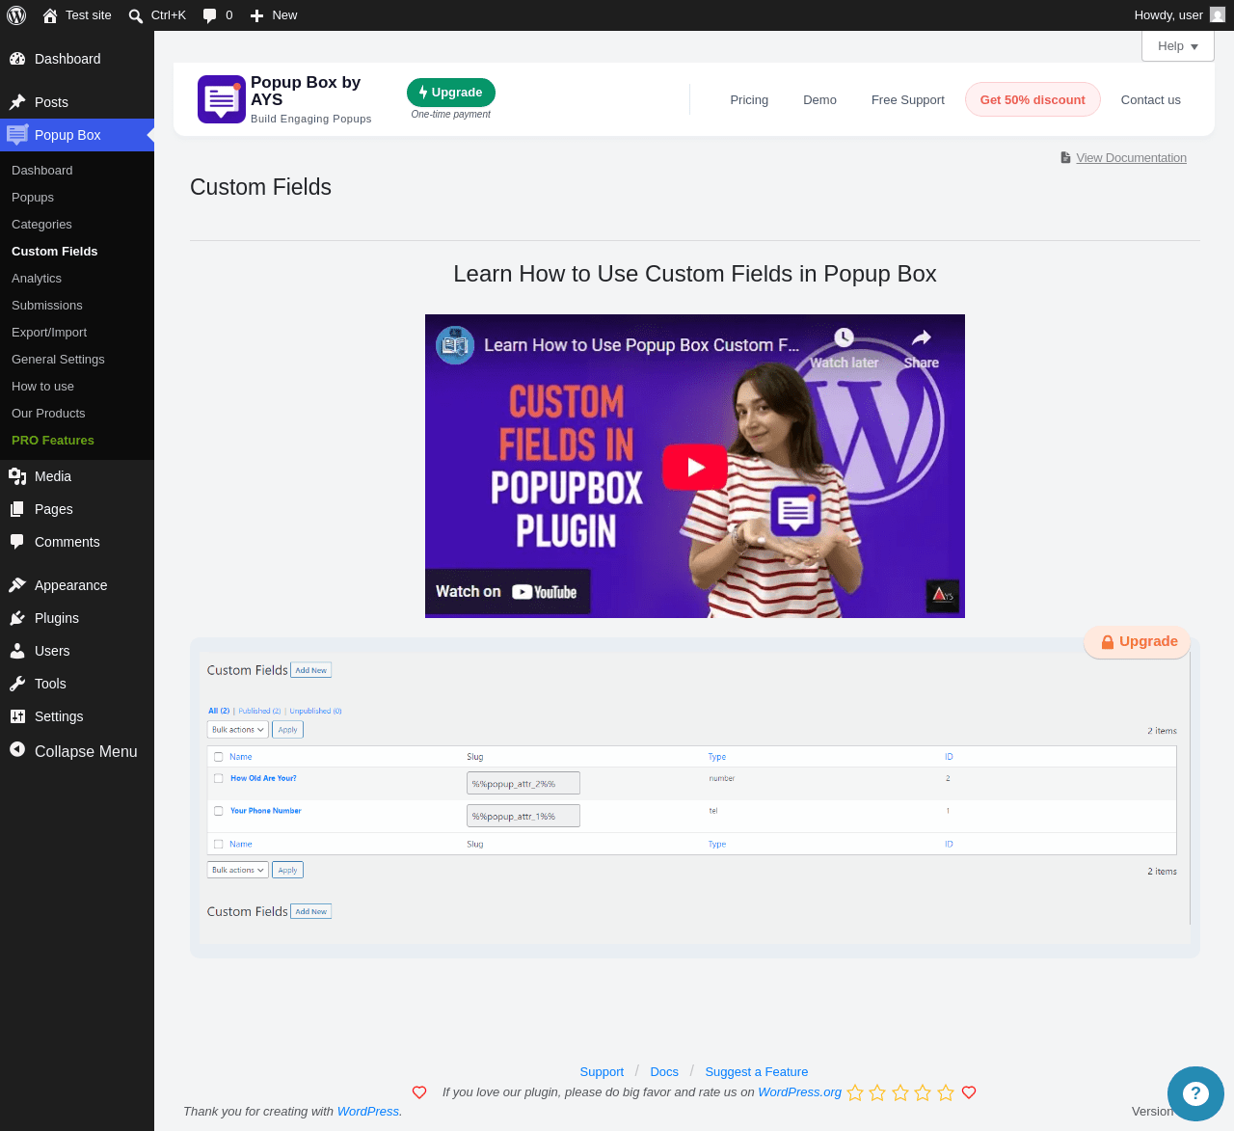Click the Plugins plug icon
Image resolution: width=1234 pixels, height=1131 pixels.
pyautogui.click(x=17, y=618)
